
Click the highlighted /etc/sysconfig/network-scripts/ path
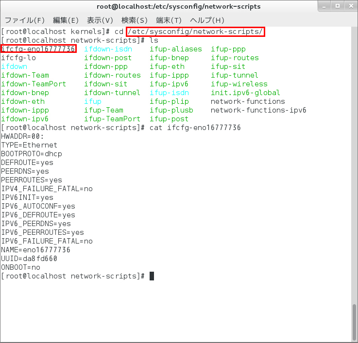(195, 32)
